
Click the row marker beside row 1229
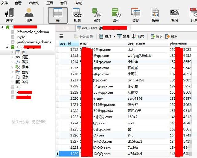58,154
